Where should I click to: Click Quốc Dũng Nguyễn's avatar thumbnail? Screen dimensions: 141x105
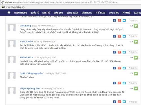(12, 76)
